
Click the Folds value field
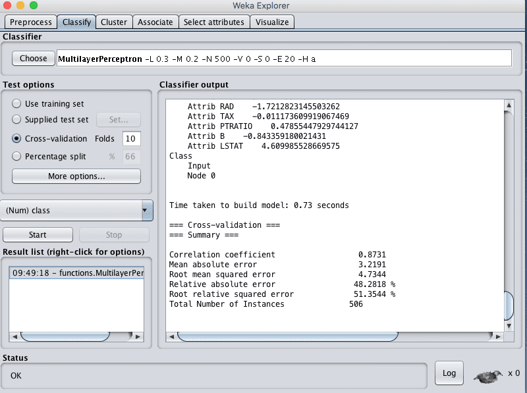[131, 139]
